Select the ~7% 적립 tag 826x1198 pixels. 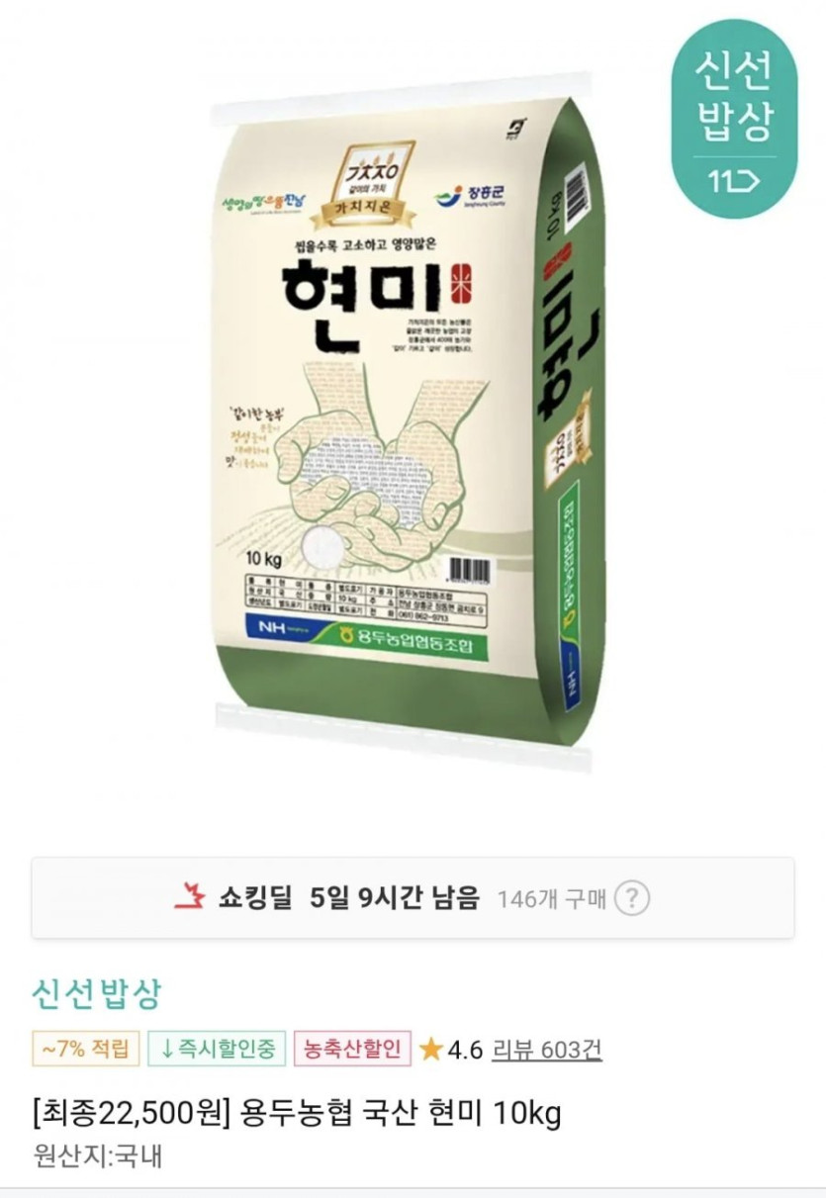click(x=85, y=1050)
